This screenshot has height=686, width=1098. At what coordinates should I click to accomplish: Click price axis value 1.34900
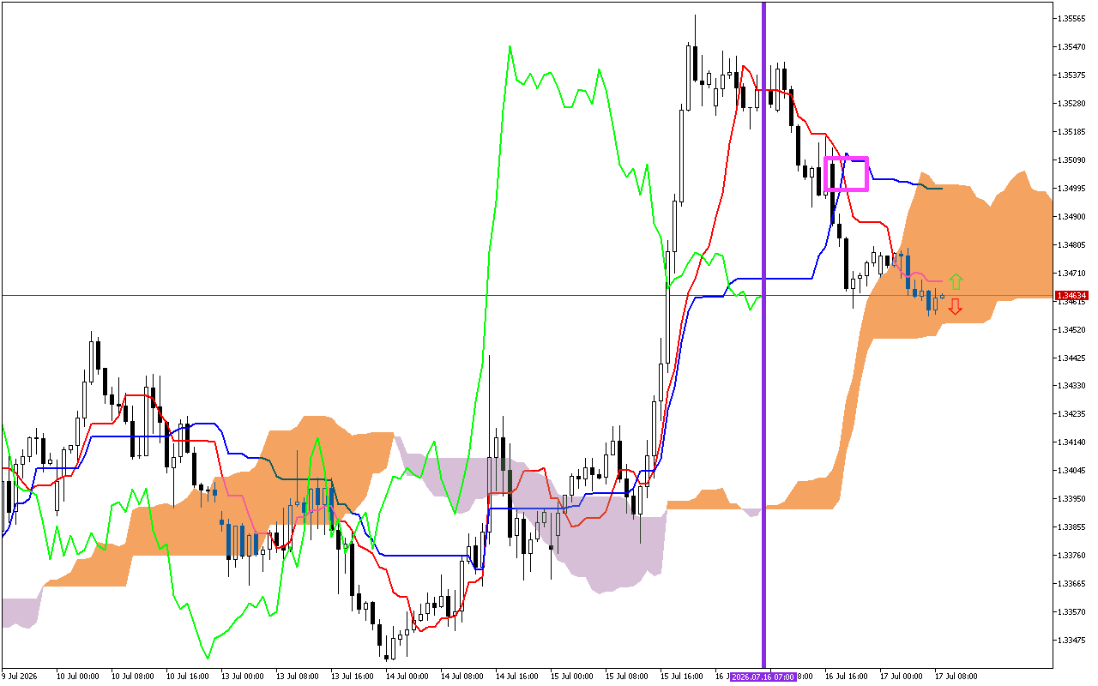pos(1072,216)
